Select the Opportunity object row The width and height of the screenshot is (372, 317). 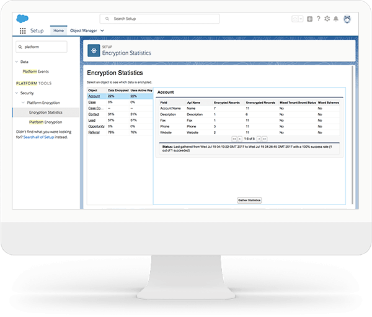(x=120, y=126)
